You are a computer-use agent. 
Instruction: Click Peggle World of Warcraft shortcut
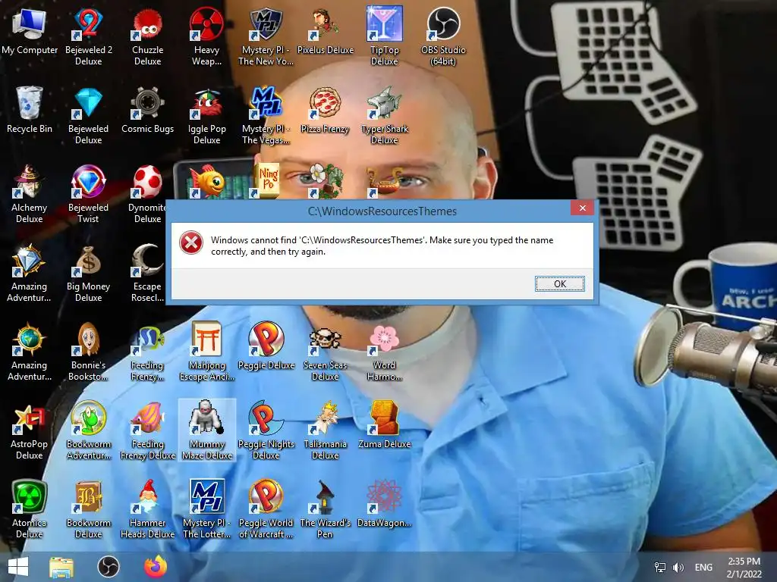pyautogui.click(x=266, y=509)
